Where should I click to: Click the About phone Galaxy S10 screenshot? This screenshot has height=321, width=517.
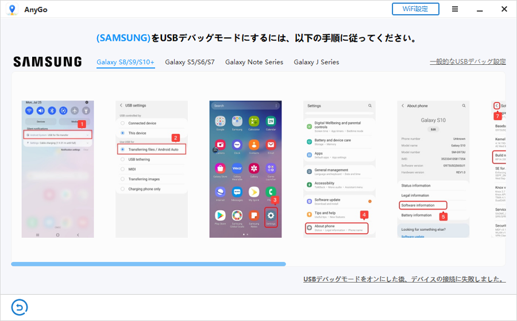tap(433, 169)
